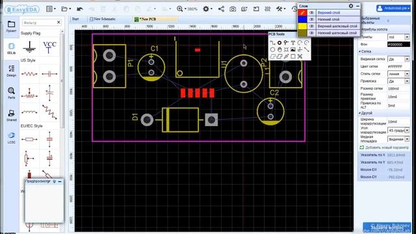Click the Share icon in top toolbar
The height and width of the screenshot is (234, 416).
221,9
